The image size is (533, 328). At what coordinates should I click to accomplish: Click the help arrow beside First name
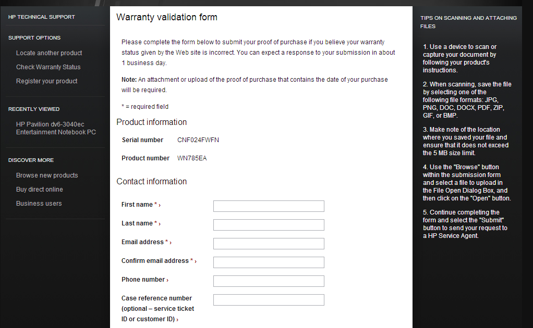160,205
